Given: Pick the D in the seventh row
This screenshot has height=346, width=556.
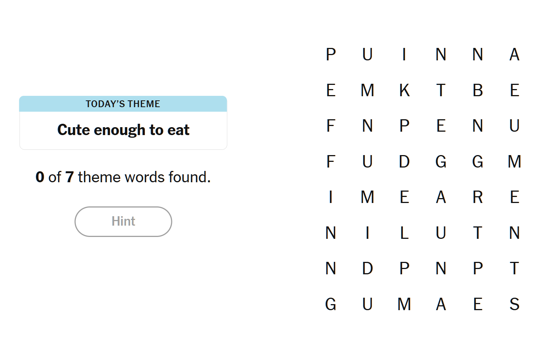Looking at the screenshot, I should (367, 269).
